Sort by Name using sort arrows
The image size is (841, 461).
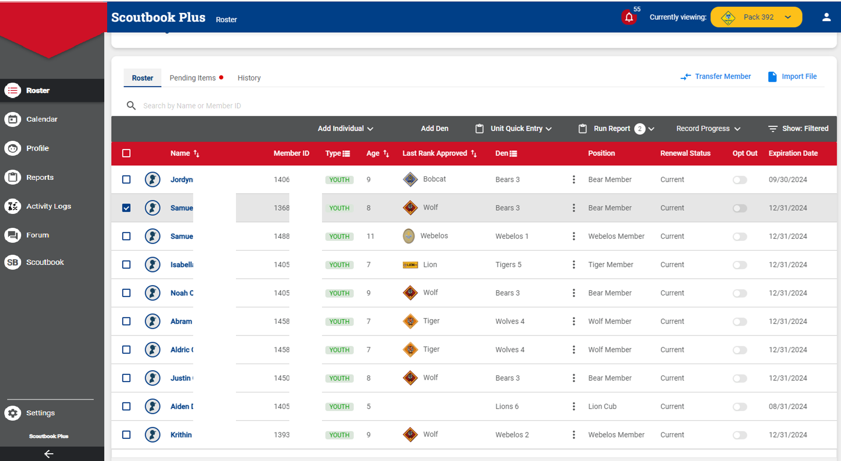(x=197, y=153)
